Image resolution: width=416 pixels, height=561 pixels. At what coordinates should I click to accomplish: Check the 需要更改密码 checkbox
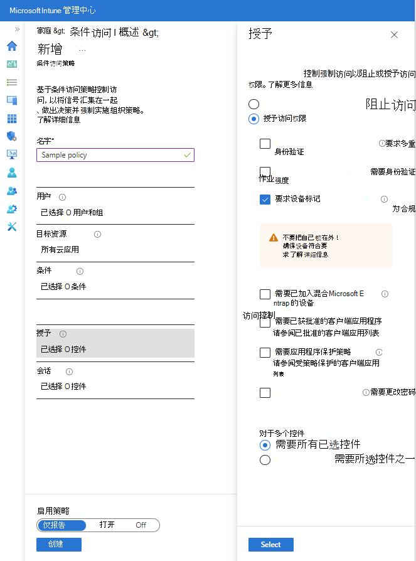(265, 392)
